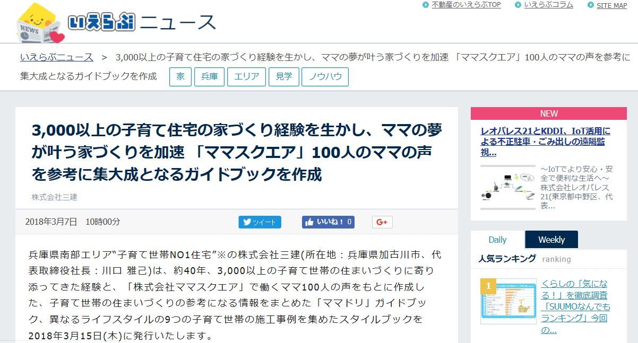This screenshot has width=638, height=343.
Task: Share article with Twitter ツイート button
Action: (260, 222)
